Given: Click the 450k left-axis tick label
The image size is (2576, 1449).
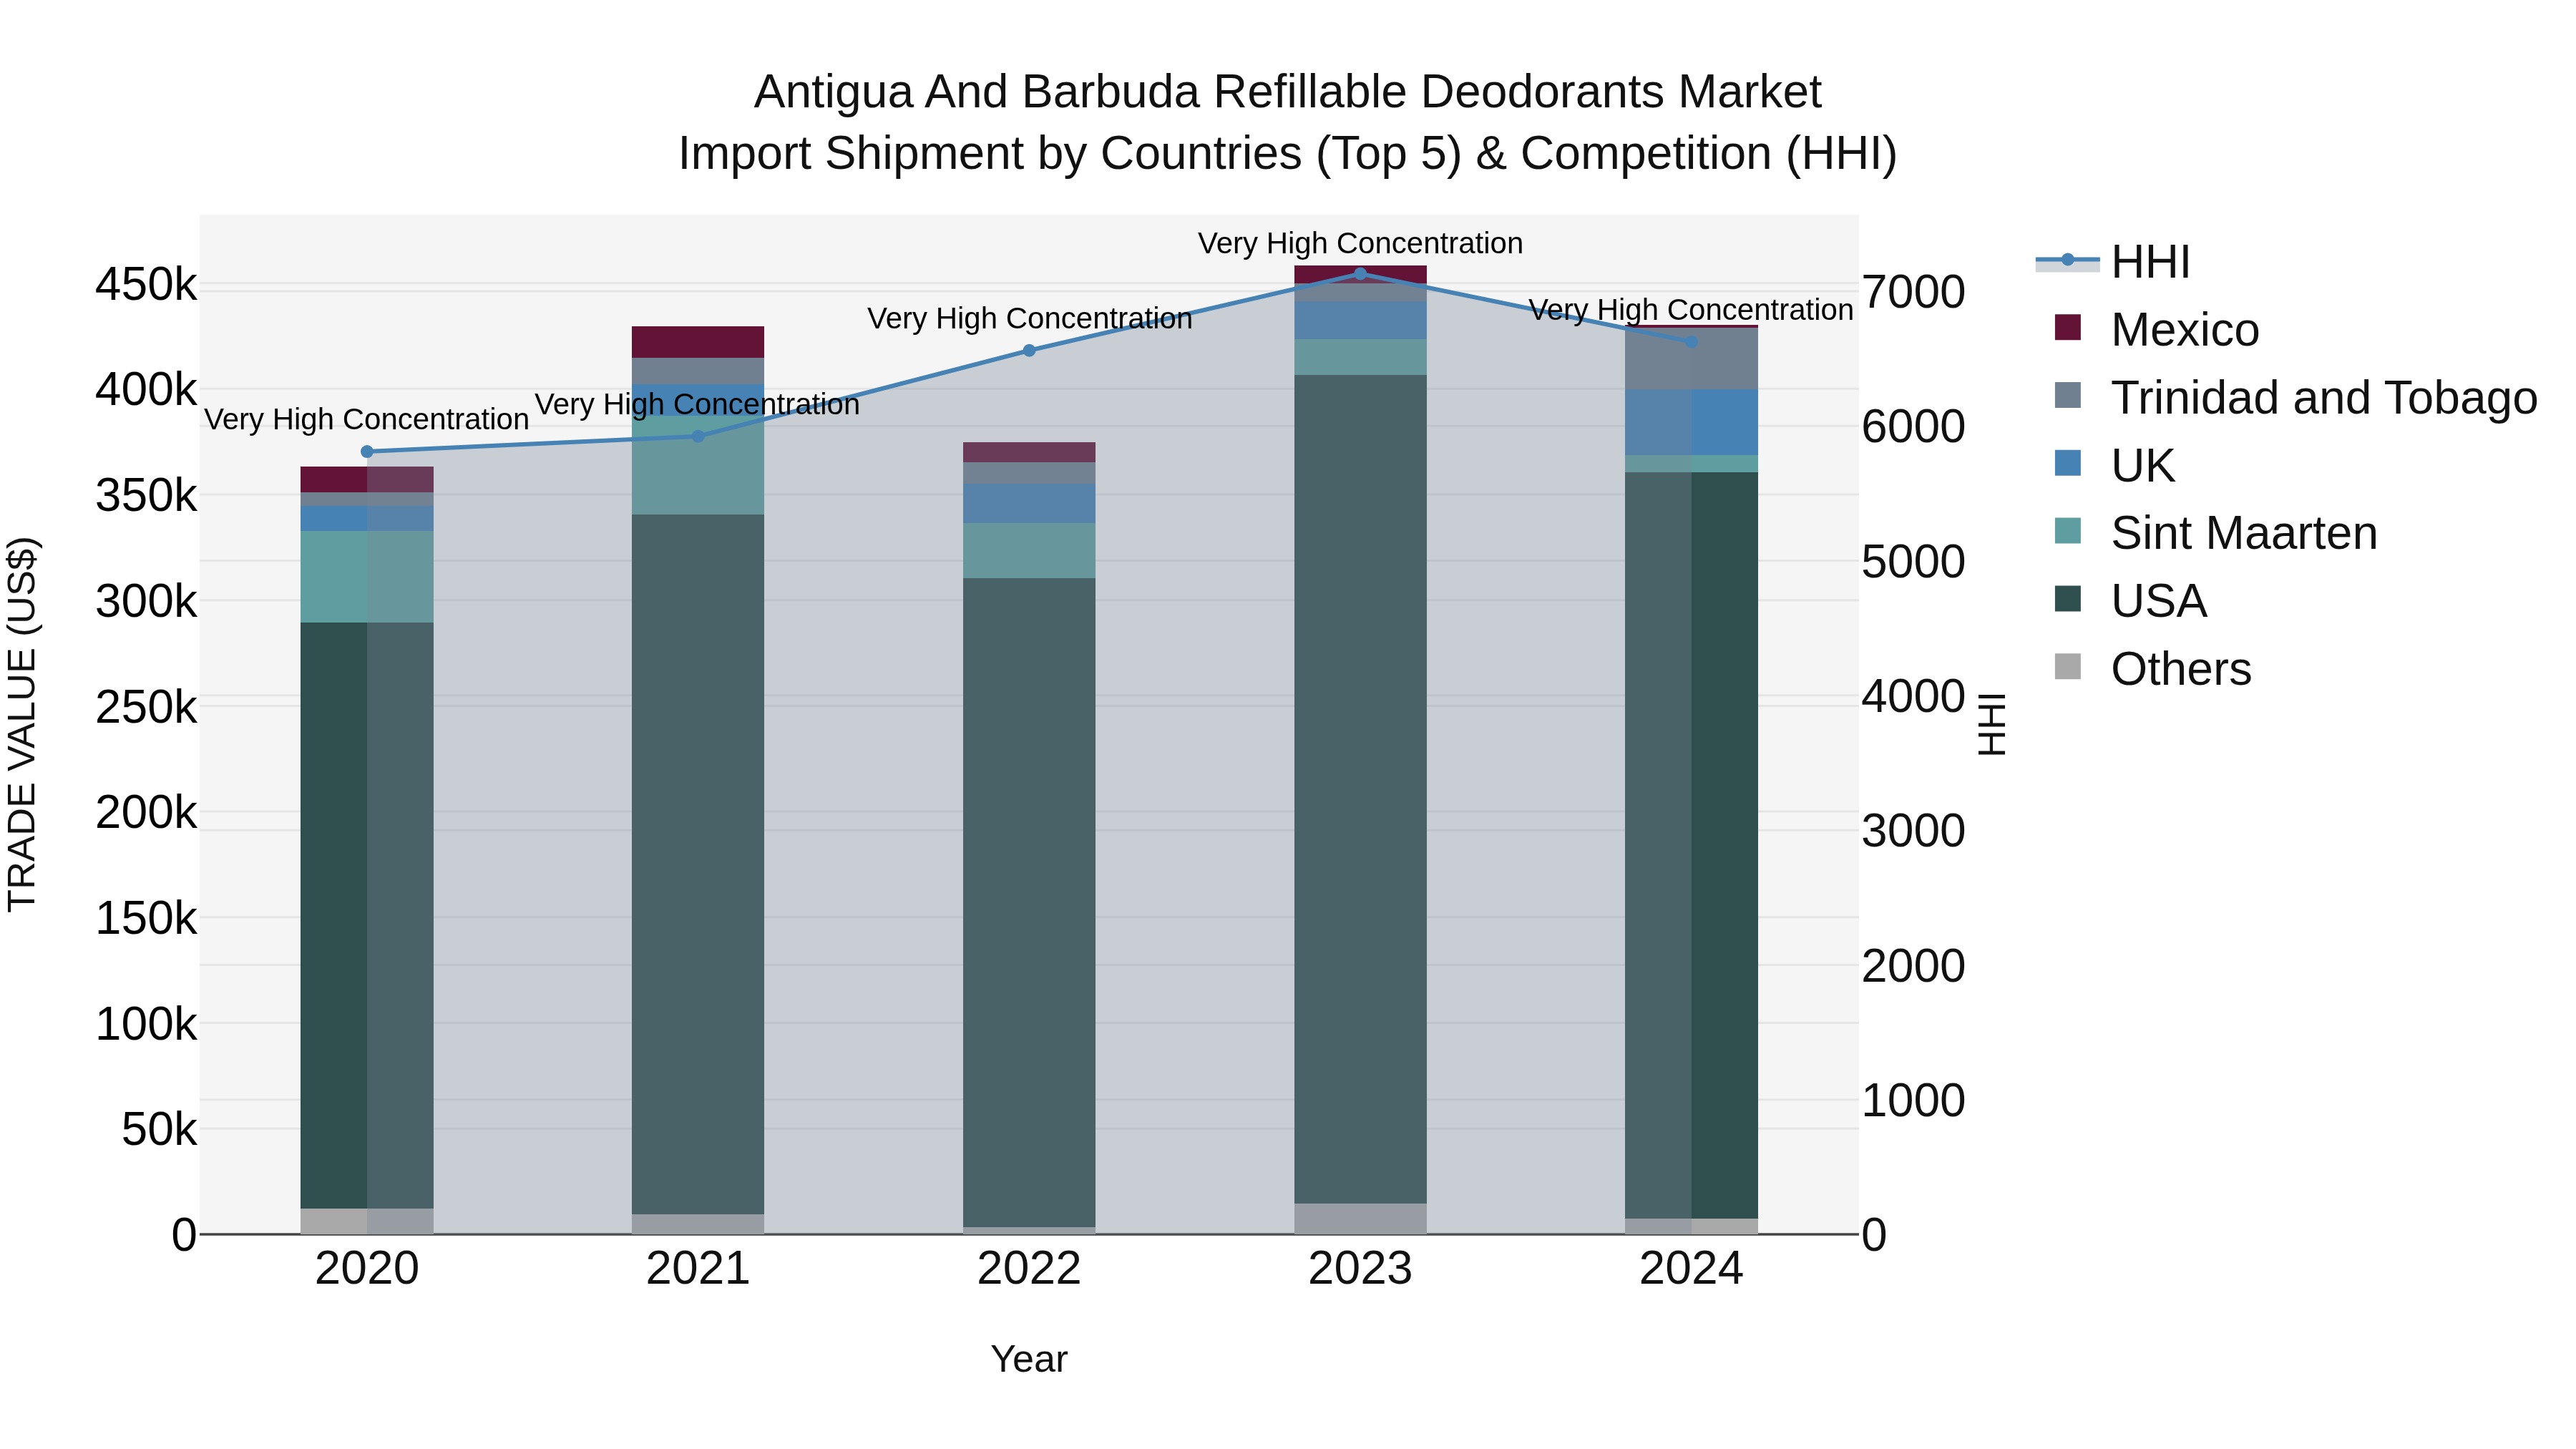Looking at the screenshot, I should [146, 285].
